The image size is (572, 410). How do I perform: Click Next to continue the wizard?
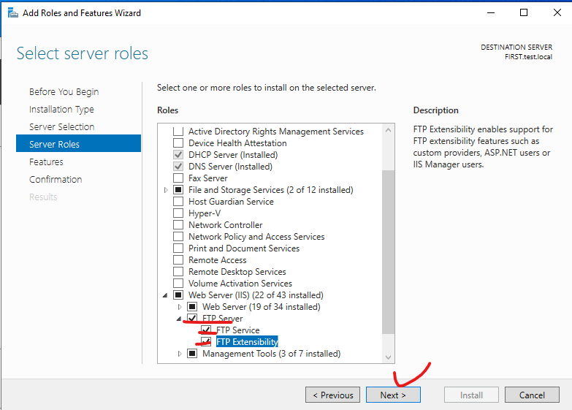[x=393, y=395]
